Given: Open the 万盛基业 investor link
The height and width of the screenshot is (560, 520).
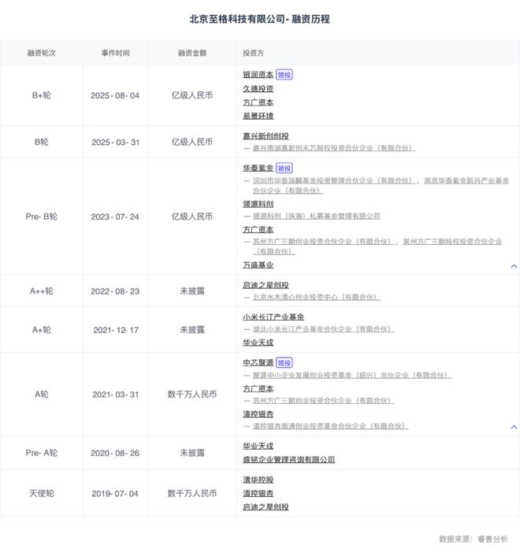Looking at the screenshot, I should point(258,265).
